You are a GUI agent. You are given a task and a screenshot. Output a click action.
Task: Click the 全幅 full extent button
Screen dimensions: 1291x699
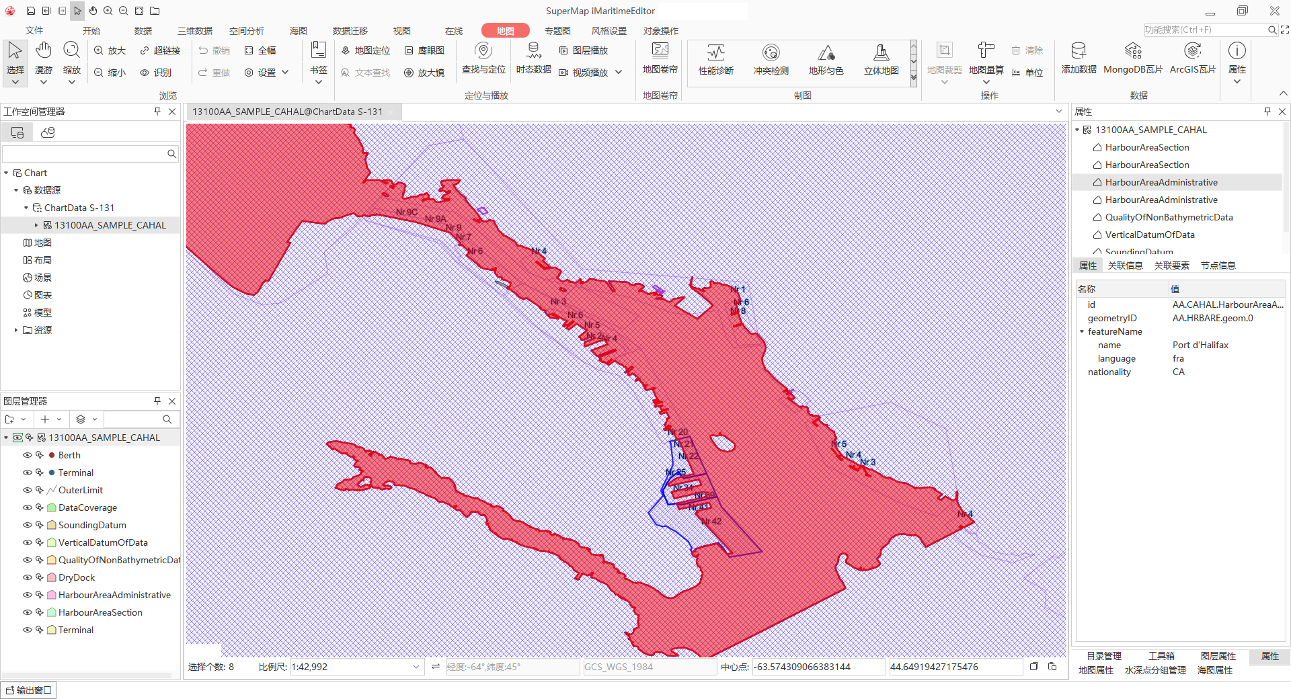point(260,50)
